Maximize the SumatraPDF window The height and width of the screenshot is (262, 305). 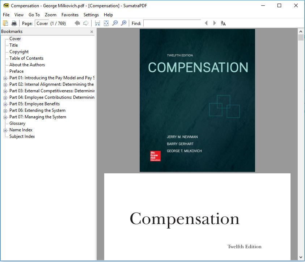click(279, 5)
